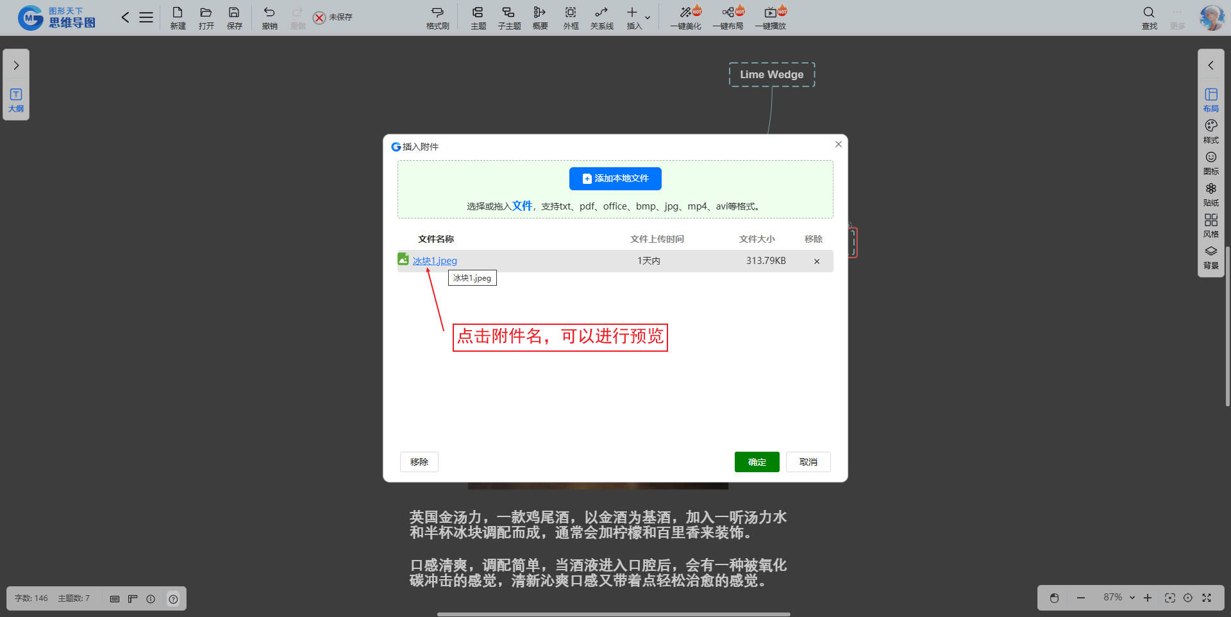Remove 冰块1.jpeg using row × icon

pyautogui.click(x=816, y=261)
